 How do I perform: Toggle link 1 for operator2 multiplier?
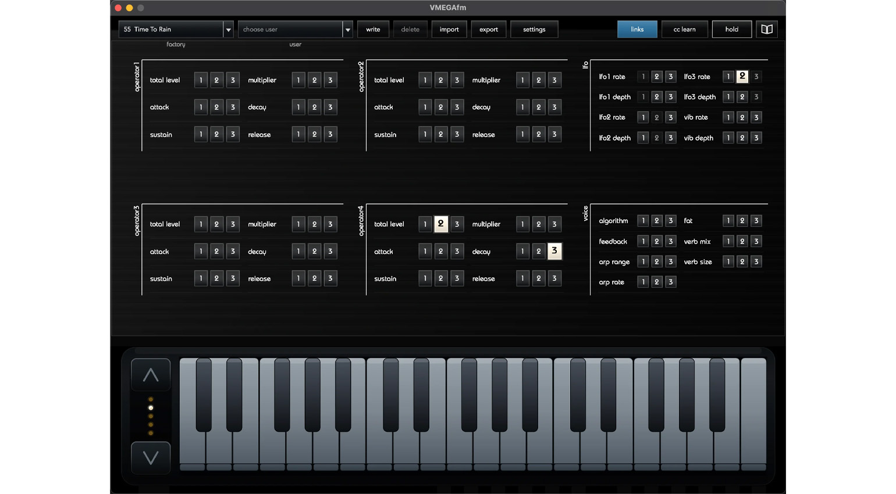[x=522, y=80]
